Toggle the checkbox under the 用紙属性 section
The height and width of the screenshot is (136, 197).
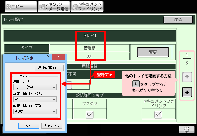(x=70, y=86)
